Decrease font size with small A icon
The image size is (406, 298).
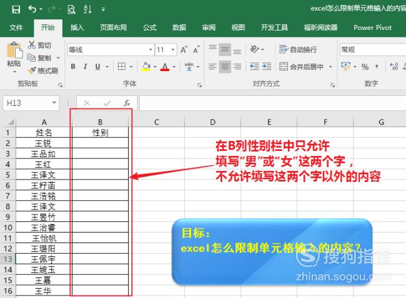pyautogui.click(x=196, y=50)
